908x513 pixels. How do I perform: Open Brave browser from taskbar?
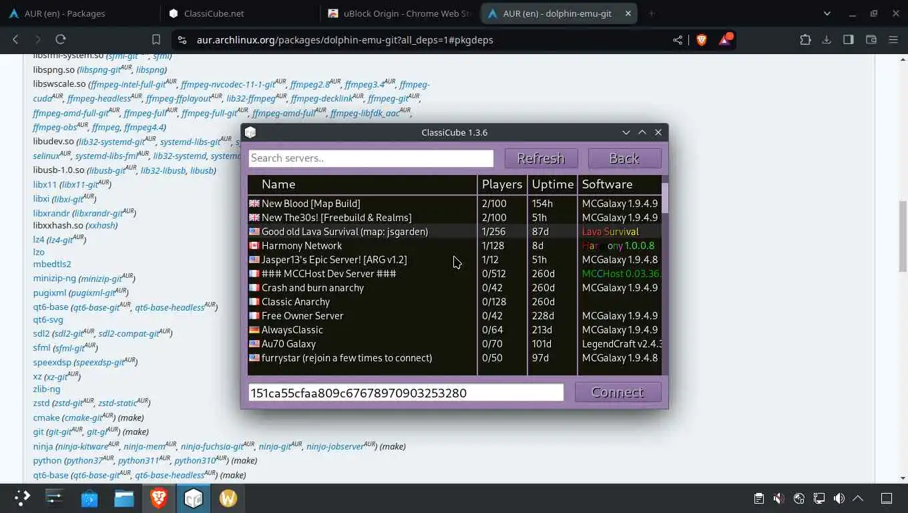[x=159, y=498]
